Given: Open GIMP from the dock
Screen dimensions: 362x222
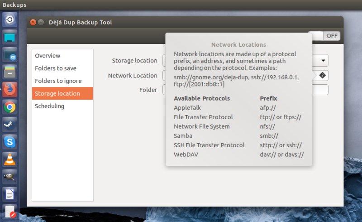Looking at the screenshot, I should pyautogui.click(x=10, y=176).
